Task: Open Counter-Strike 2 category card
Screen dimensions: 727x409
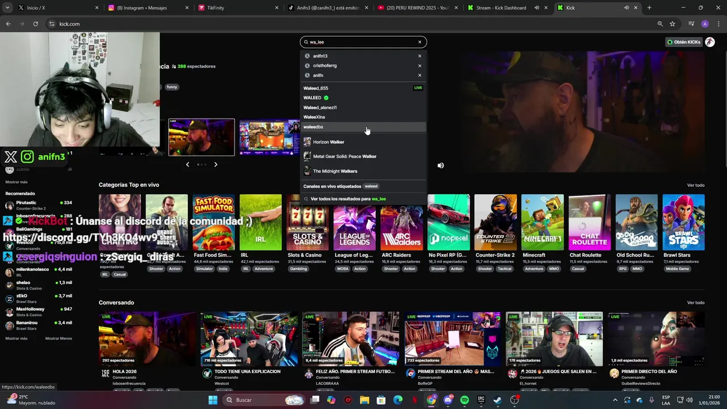Action: (496, 222)
